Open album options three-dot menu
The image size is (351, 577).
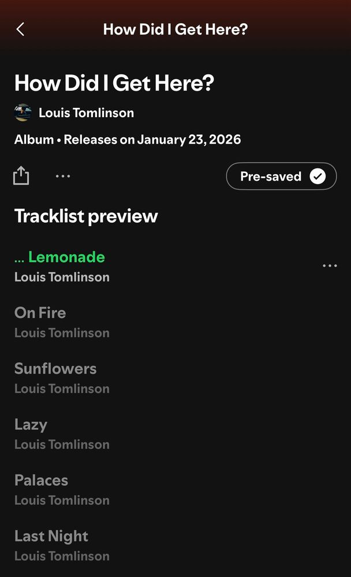click(x=63, y=176)
